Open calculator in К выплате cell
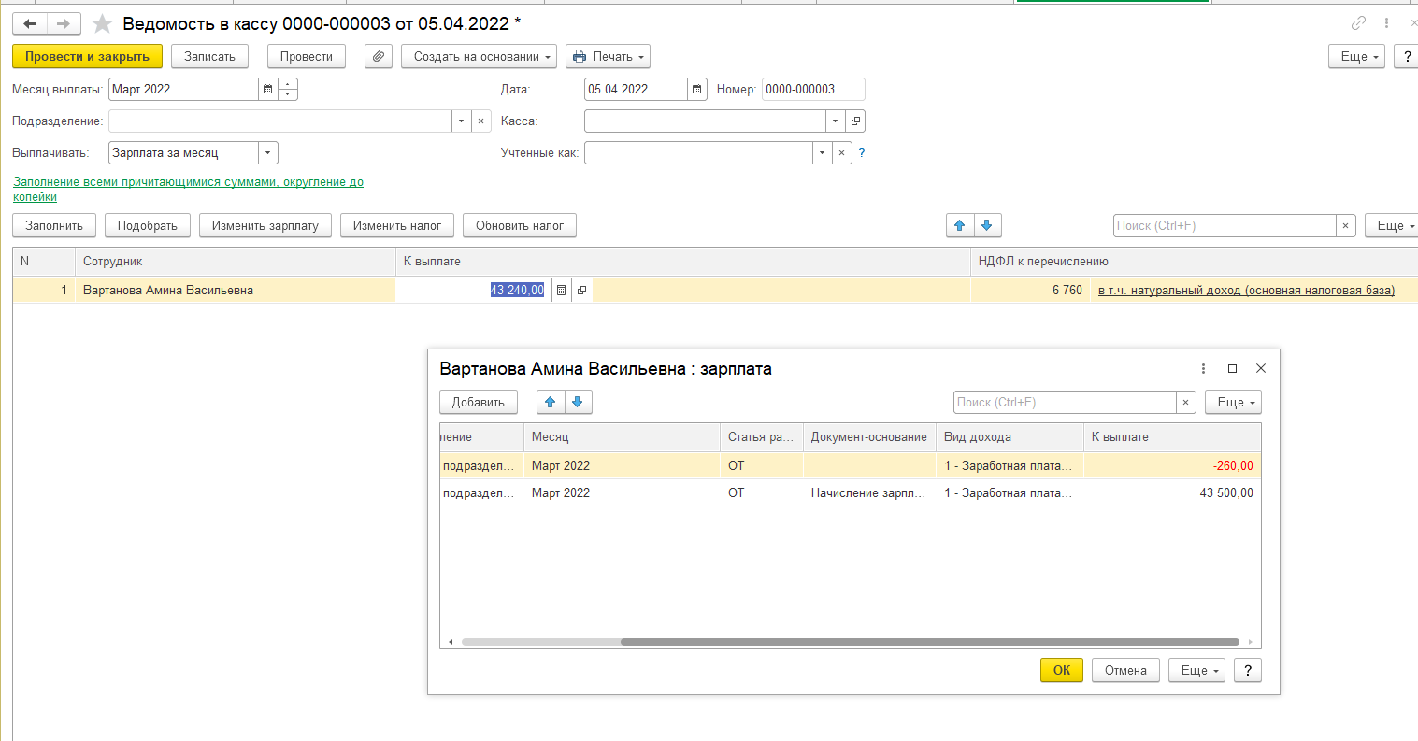The width and height of the screenshot is (1418, 741). tap(561, 291)
